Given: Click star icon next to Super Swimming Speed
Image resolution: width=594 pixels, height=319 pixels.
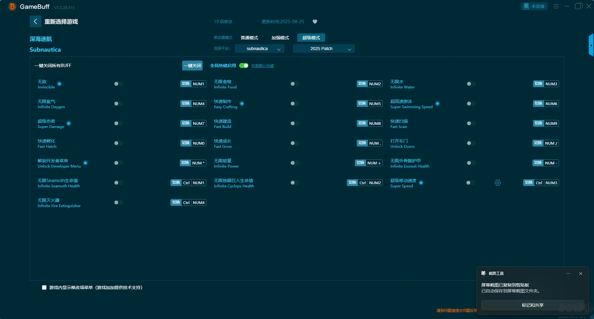Looking at the screenshot, I should (437, 104).
